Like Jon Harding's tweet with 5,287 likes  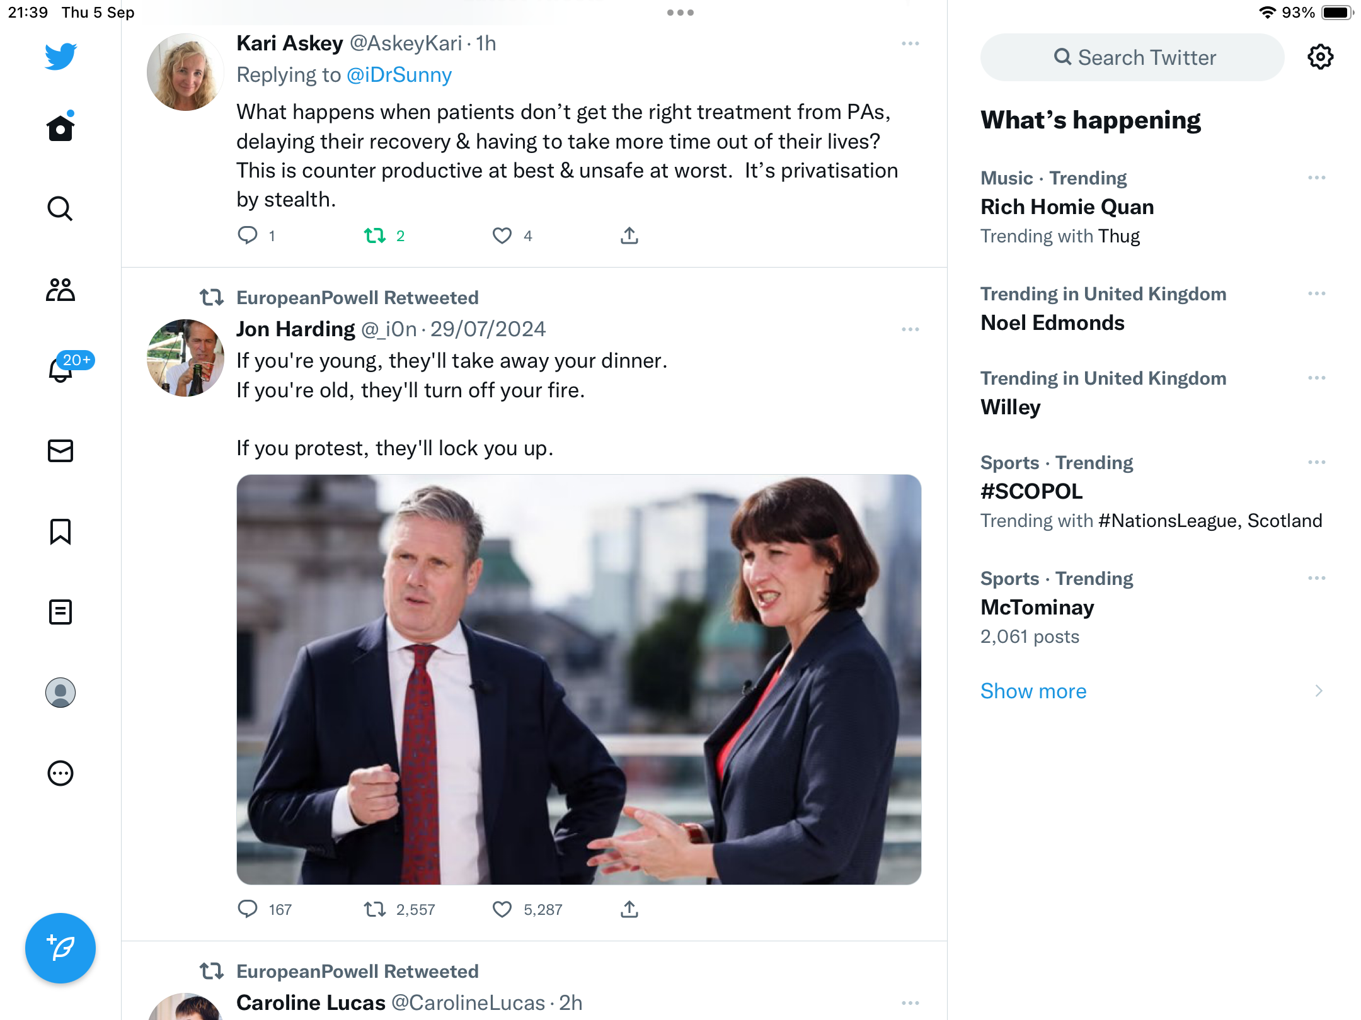(x=502, y=910)
